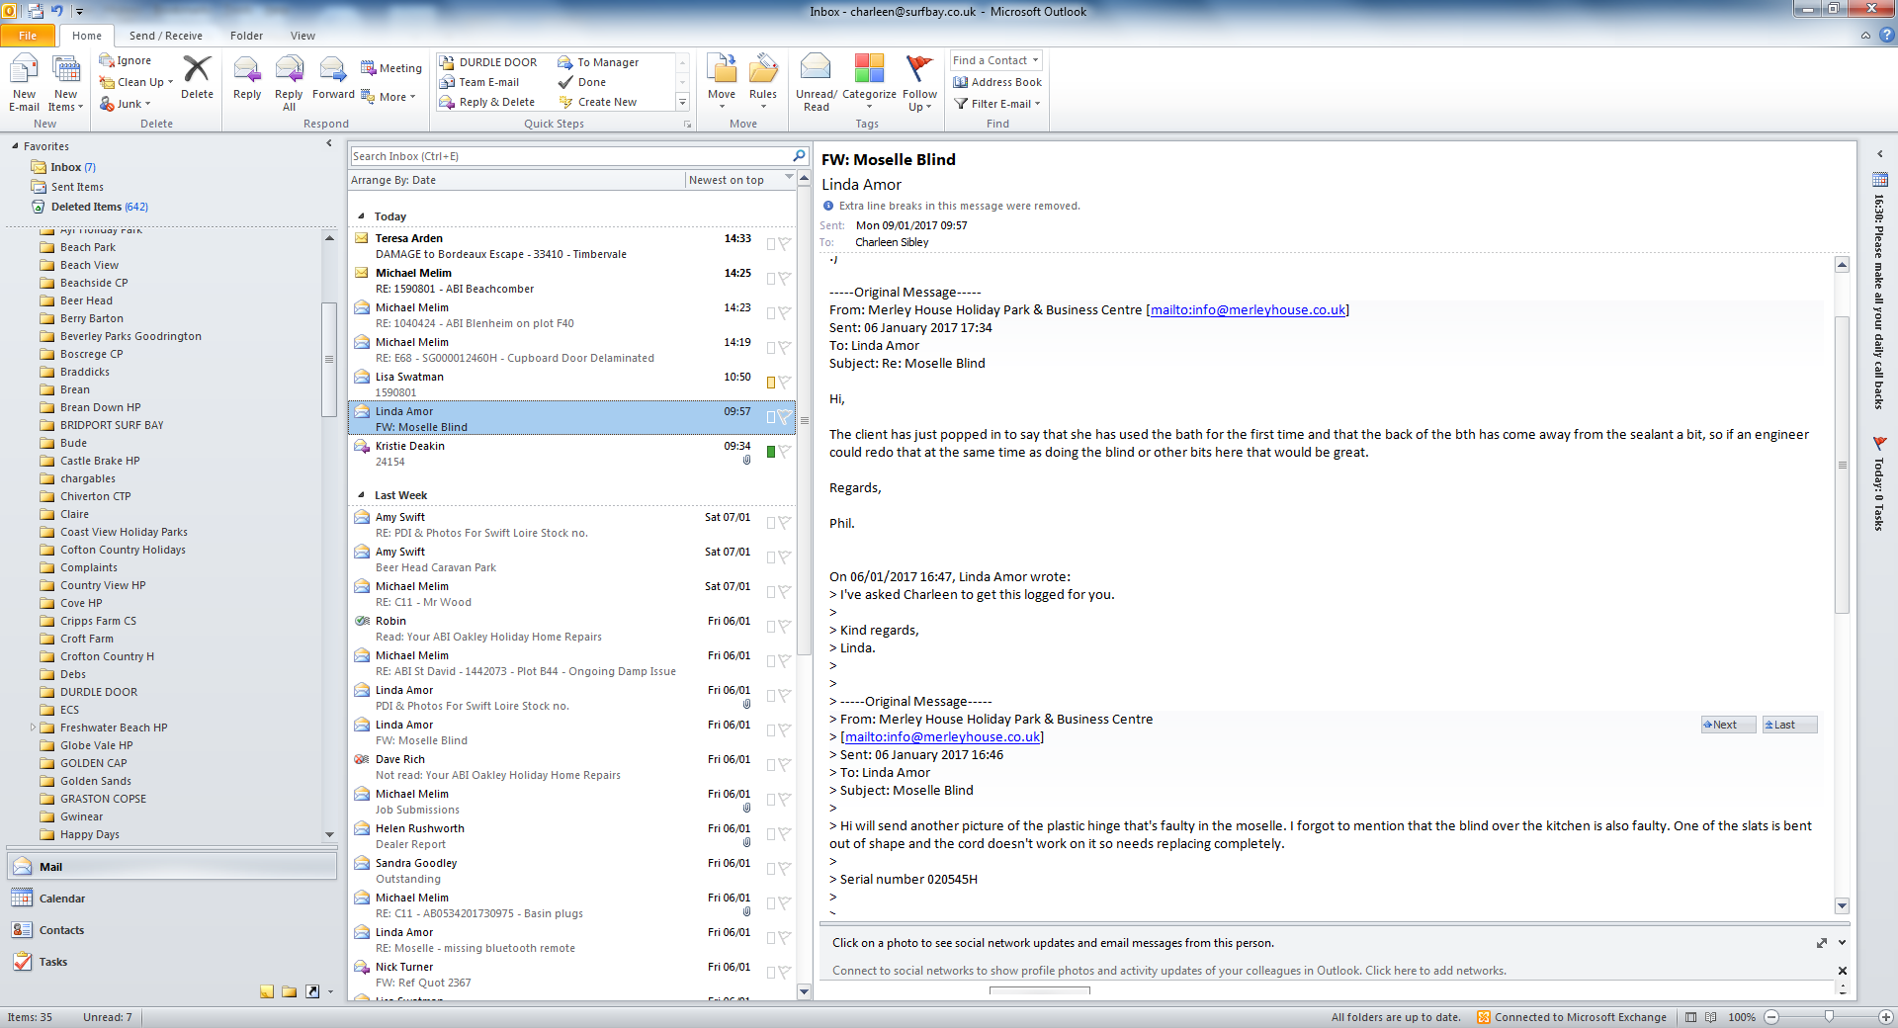Run the Reply & Delete quick step
This screenshot has width=1898, height=1028.
tap(487, 102)
